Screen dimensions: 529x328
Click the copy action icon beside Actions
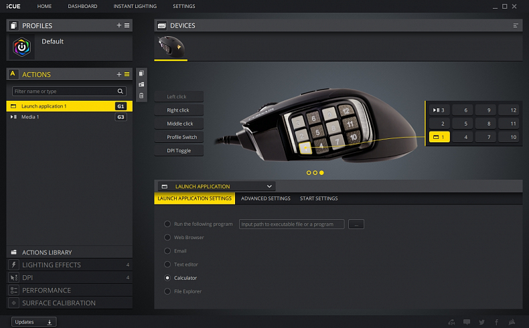click(x=141, y=73)
